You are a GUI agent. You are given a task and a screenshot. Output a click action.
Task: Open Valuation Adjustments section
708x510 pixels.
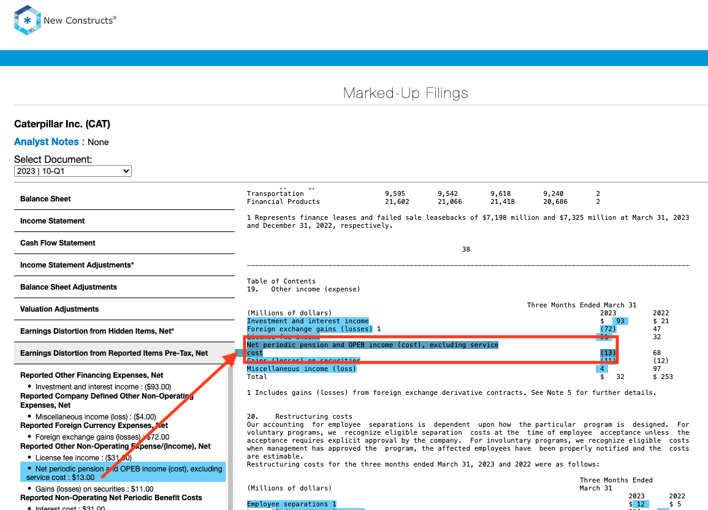[124, 309]
